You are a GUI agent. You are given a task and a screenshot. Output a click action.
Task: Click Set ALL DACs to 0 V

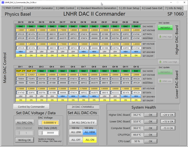coord(83,122)
